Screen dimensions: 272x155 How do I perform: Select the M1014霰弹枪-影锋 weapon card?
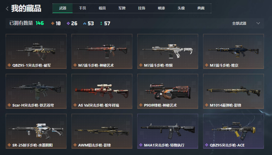[x=234, y=91]
